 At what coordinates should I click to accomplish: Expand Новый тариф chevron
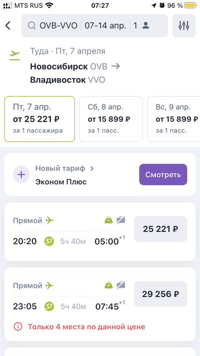click(x=92, y=169)
